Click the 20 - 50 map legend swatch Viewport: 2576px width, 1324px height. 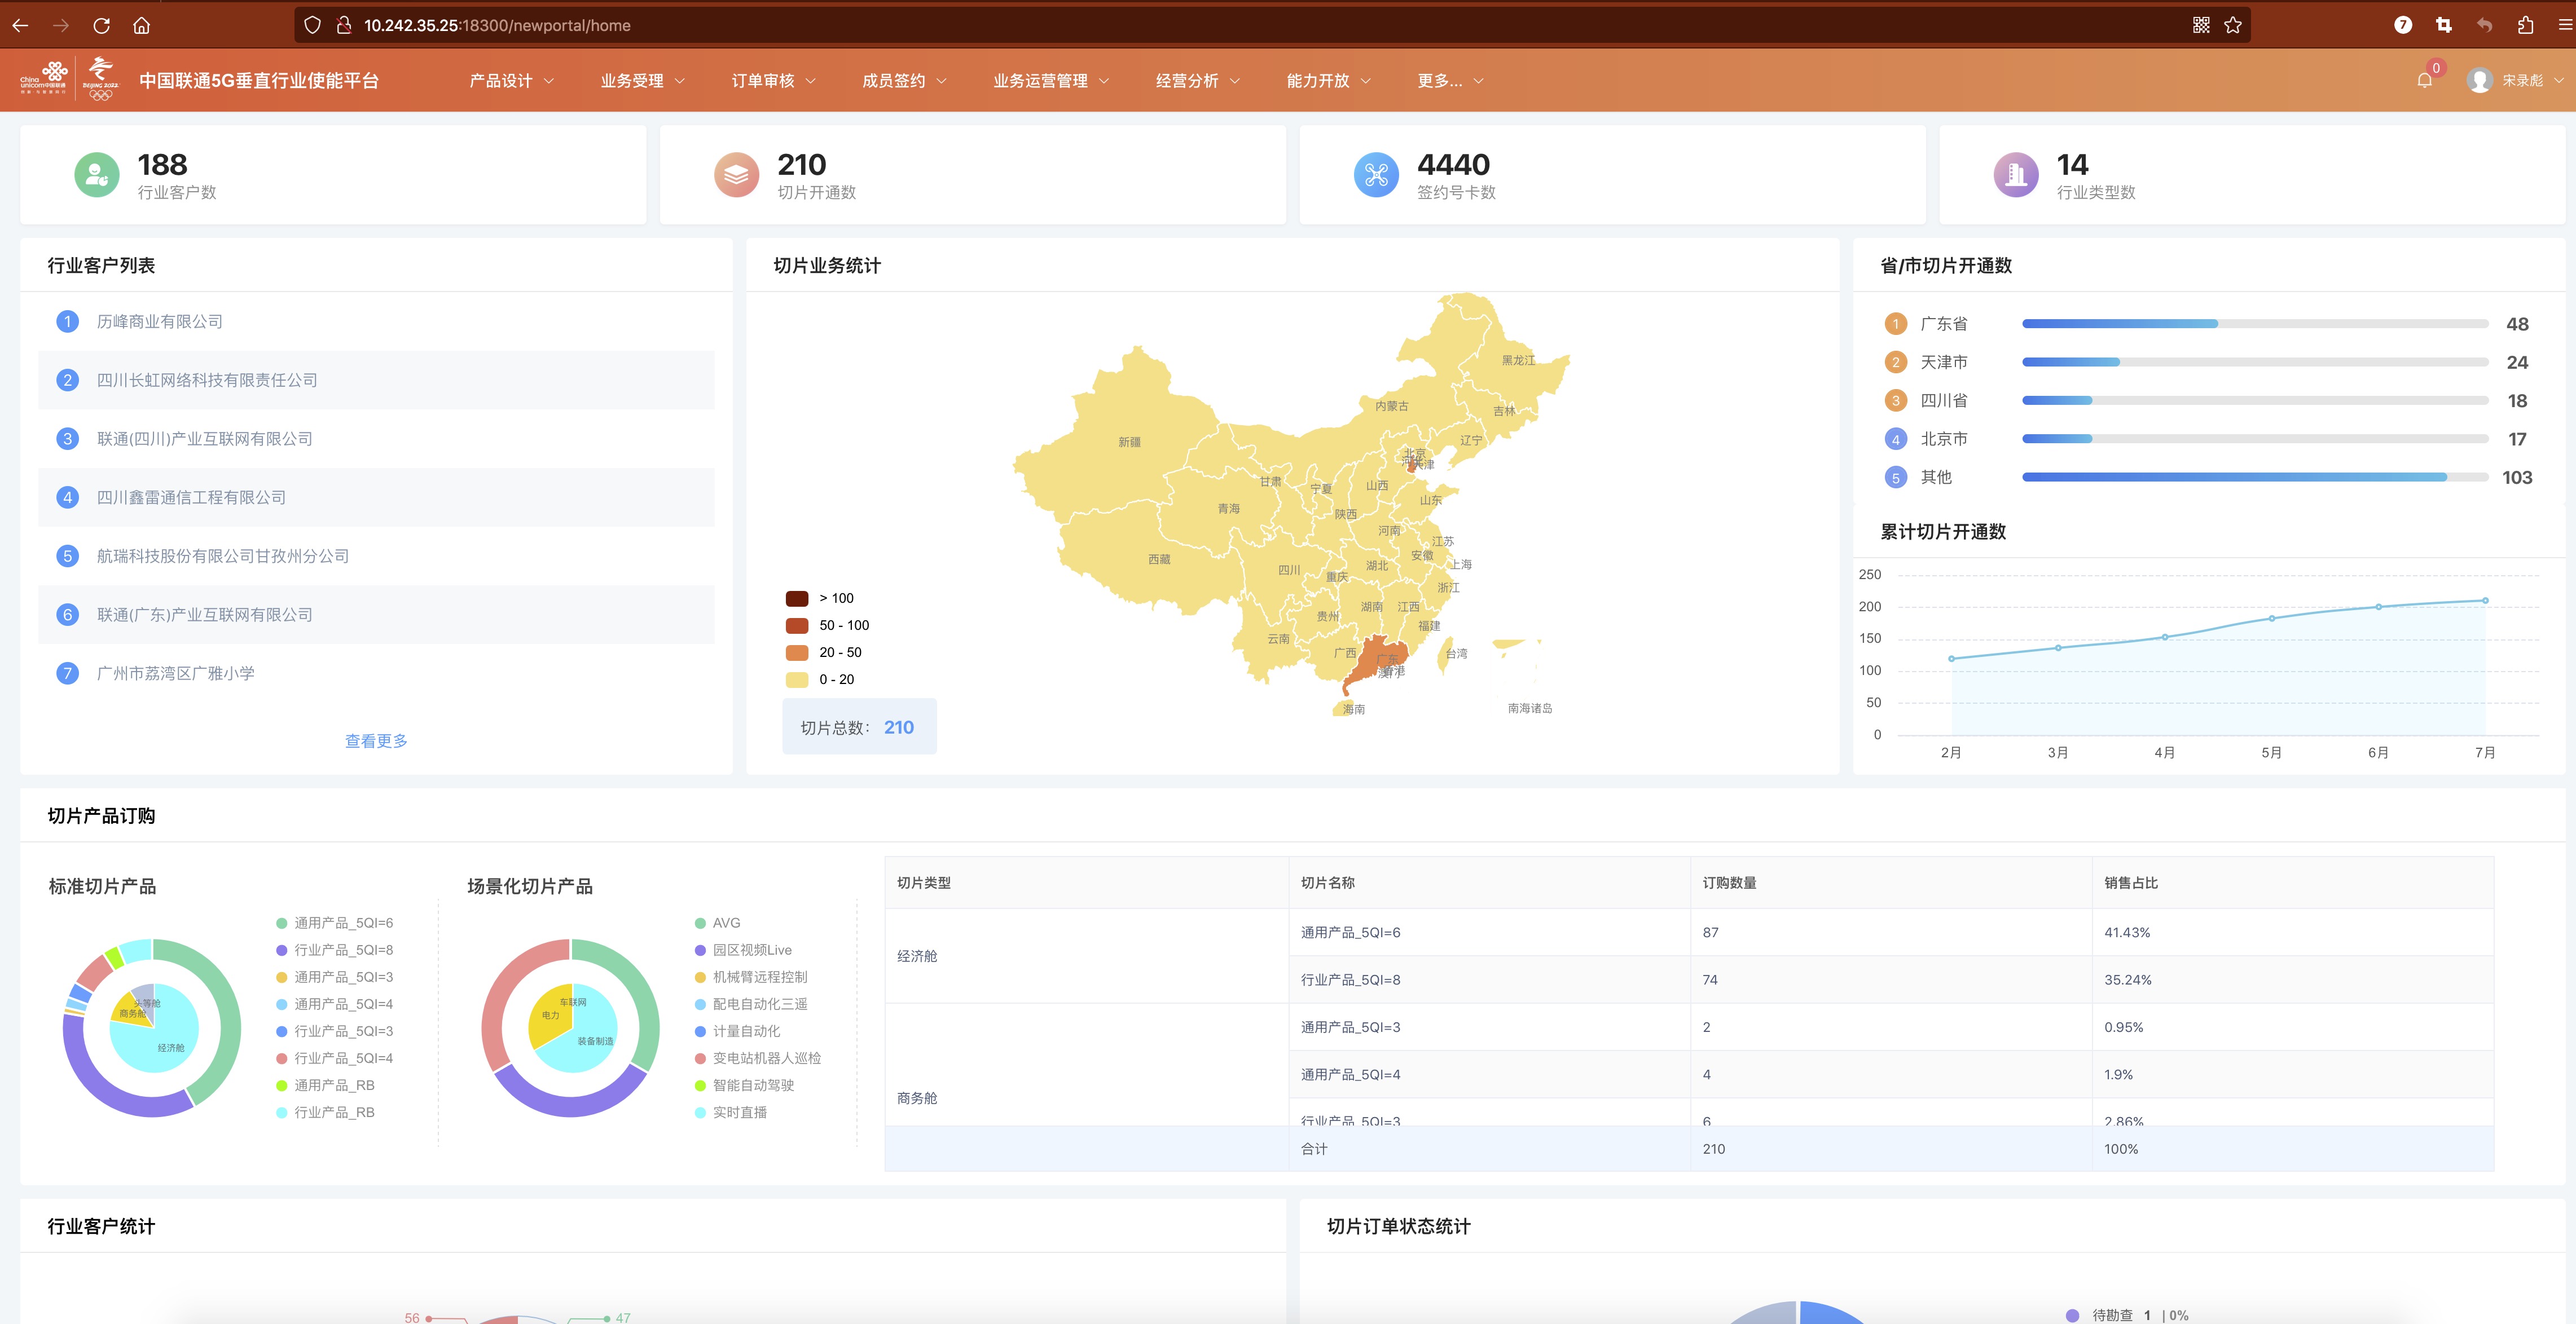797,652
